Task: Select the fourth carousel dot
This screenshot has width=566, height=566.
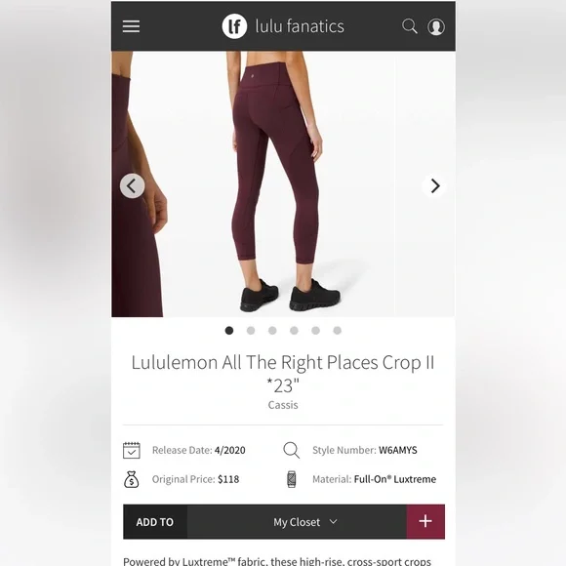Action: pyautogui.click(x=294, y=330)
